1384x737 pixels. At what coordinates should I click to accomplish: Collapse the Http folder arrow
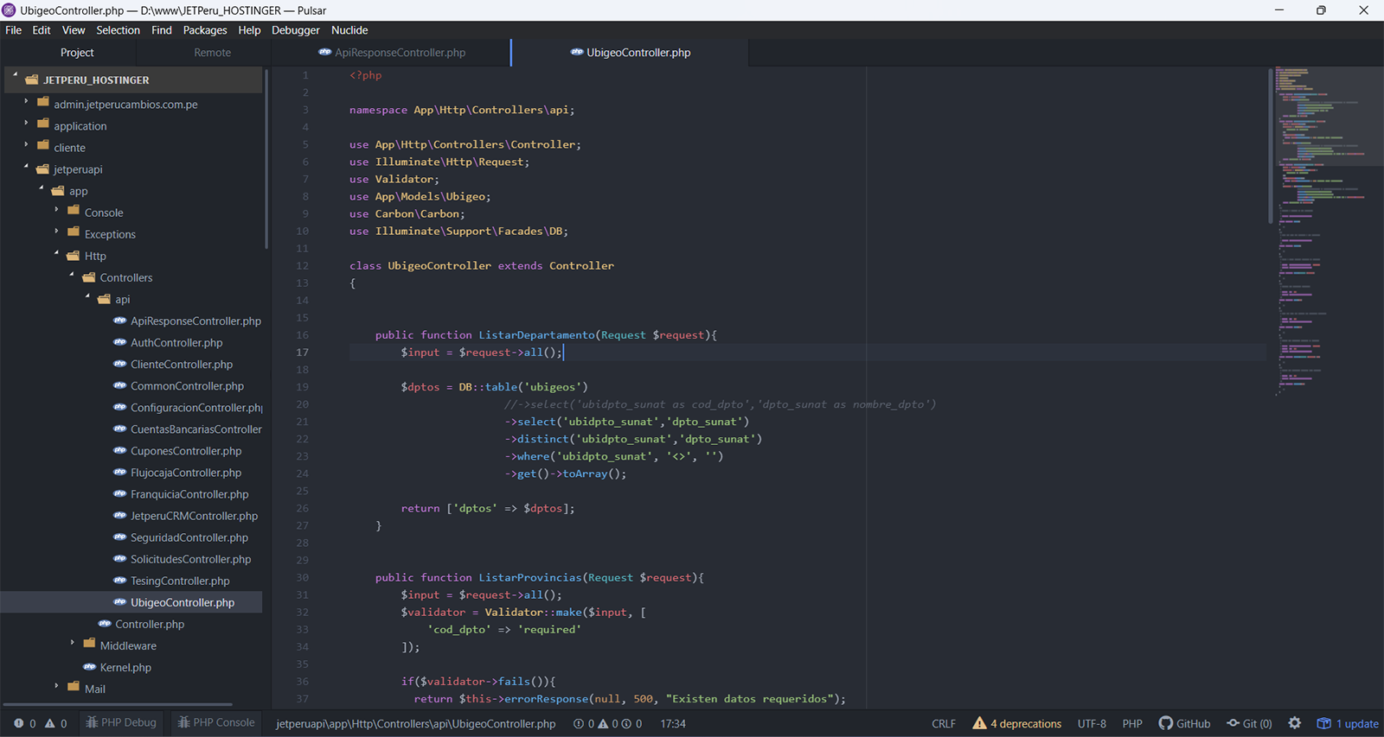coord(57,253)
